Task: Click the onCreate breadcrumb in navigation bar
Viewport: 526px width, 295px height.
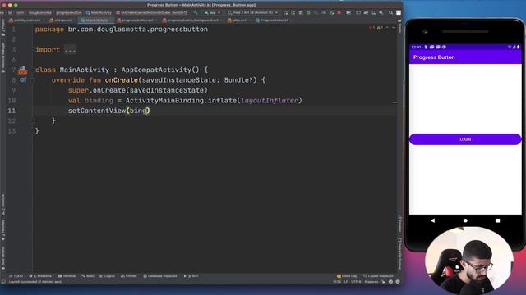Action: 151,13
